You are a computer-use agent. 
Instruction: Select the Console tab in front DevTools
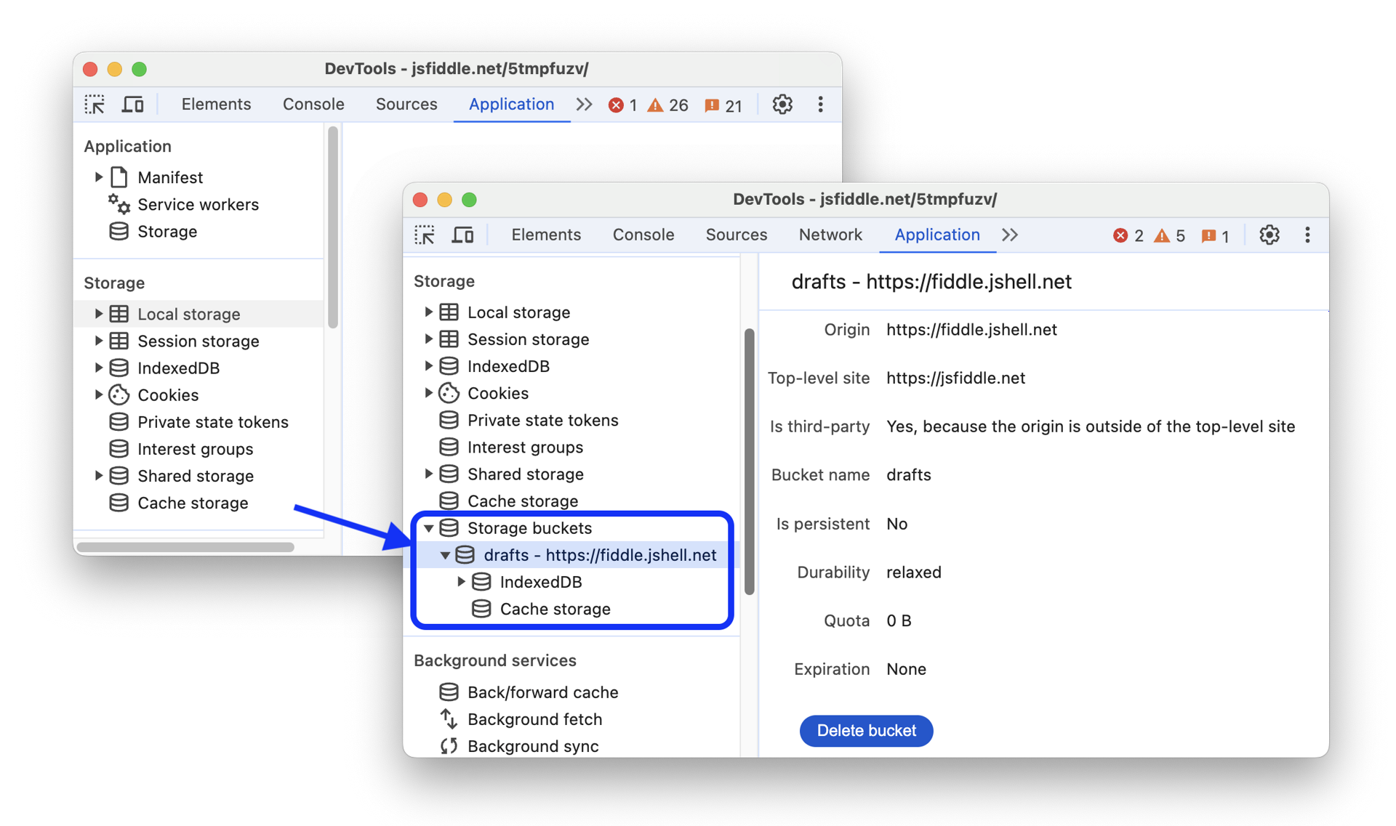tap(643, 234)
